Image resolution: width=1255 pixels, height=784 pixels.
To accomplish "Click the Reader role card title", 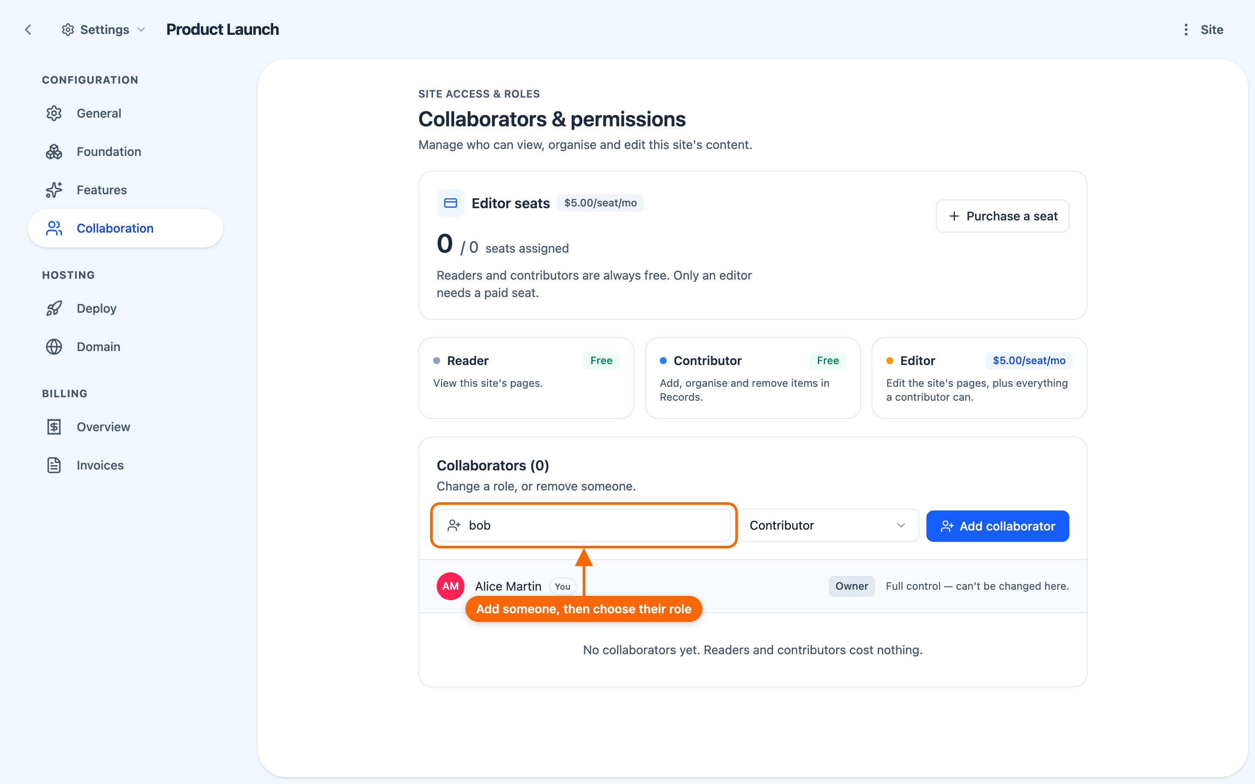I will pos(467,360).
